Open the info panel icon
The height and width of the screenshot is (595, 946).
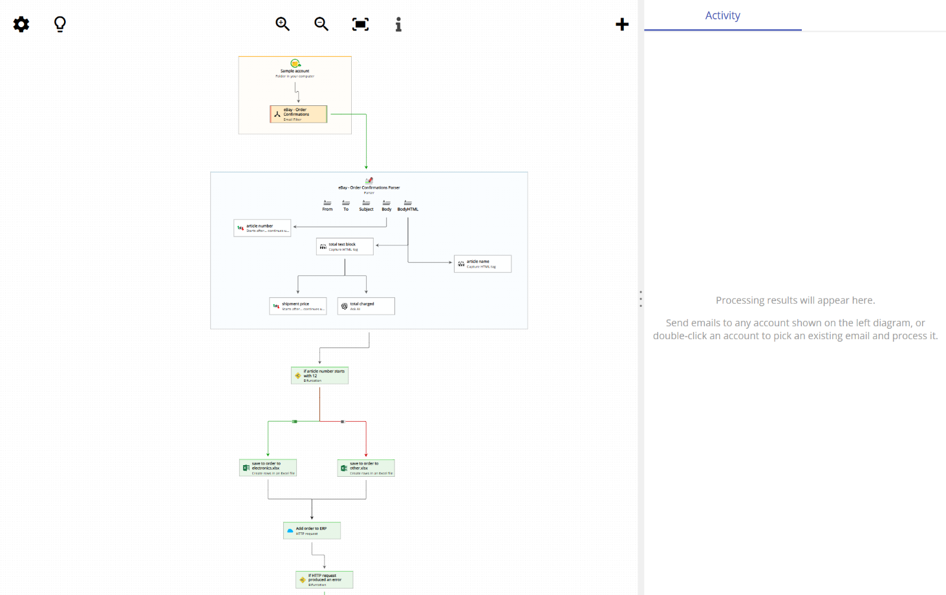click(398, 24)
